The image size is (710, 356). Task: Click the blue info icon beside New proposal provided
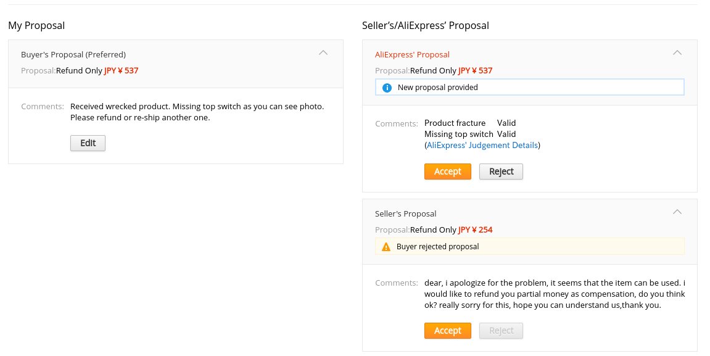coord(387,88)
